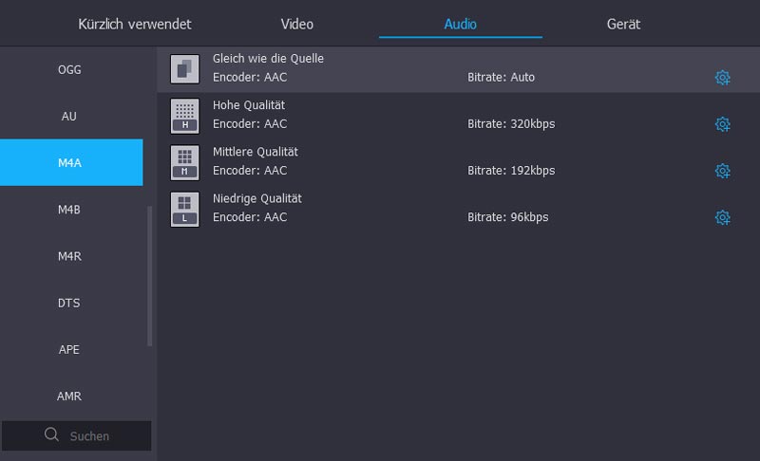Select DTS format from list
Viewport: 760px width, 461px height.
[x=69, y=303]
